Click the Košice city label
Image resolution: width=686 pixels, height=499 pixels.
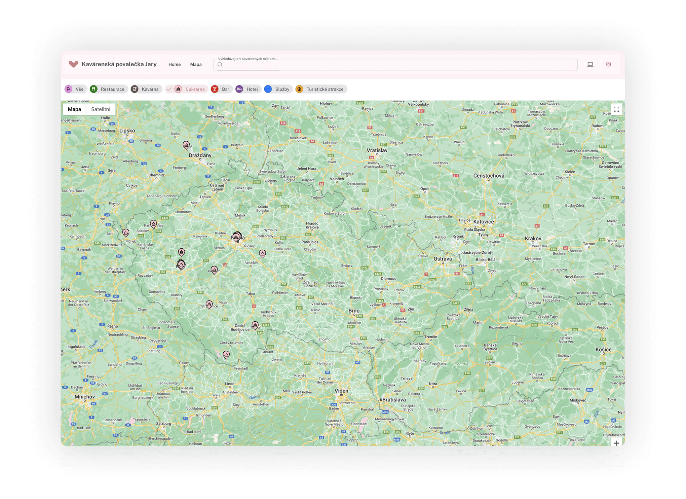(603, 350)
